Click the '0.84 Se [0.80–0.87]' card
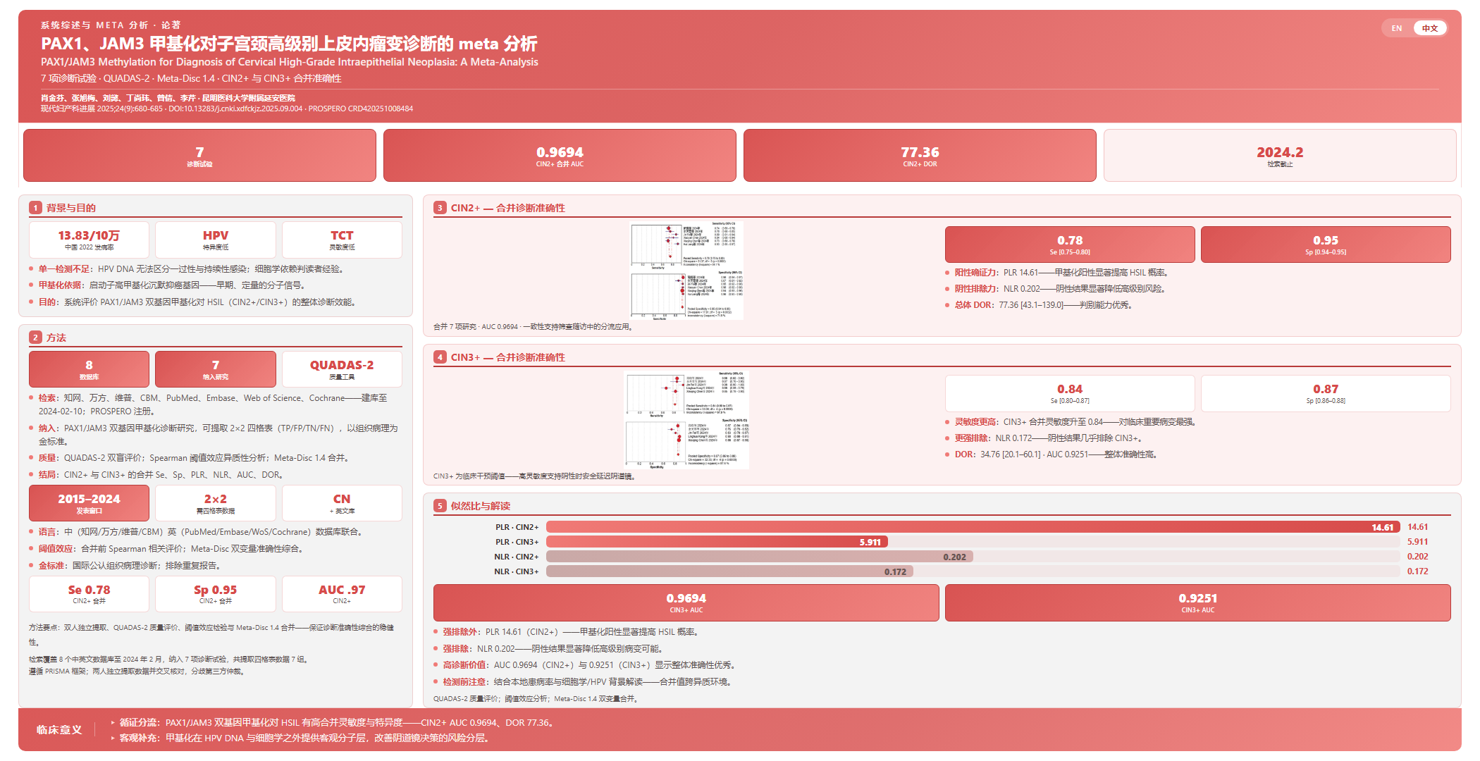This screenshot has width=1480, height=761. 1070,394
